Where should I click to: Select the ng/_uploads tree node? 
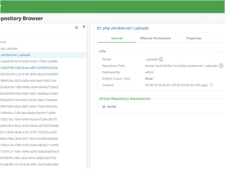click(x=9, y=49)
